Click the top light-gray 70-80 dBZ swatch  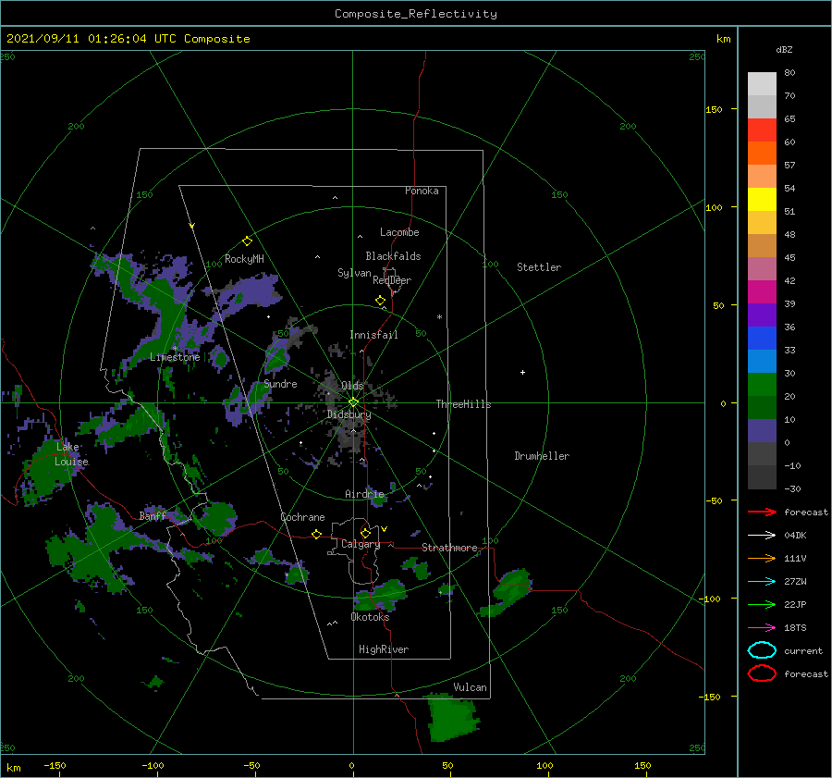(762, 84)
